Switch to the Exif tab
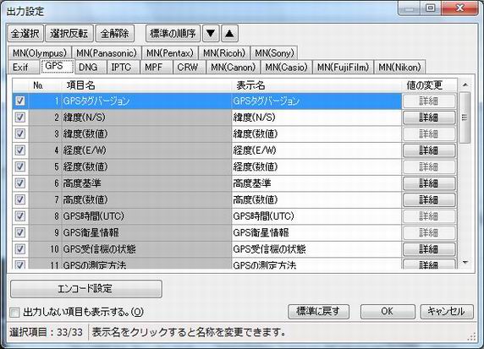The image size is (484, 349). [20, 68]
